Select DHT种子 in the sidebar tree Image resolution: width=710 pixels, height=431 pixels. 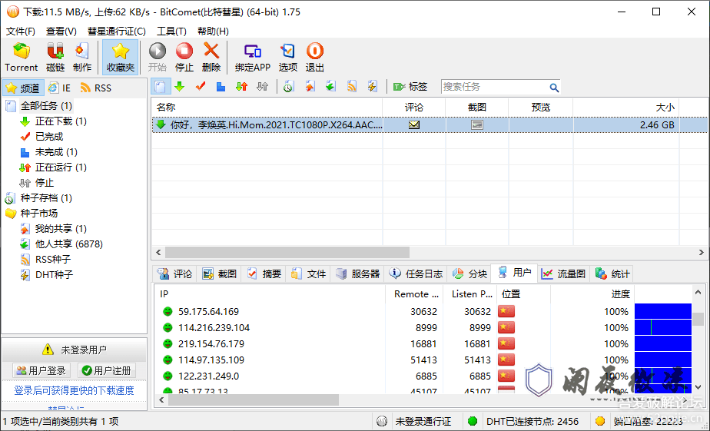pos(54,275)
